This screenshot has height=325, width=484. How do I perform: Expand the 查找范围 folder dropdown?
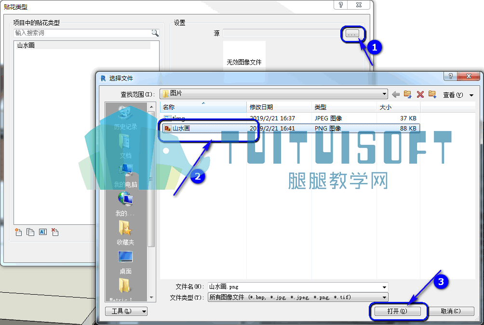[384, 94]
